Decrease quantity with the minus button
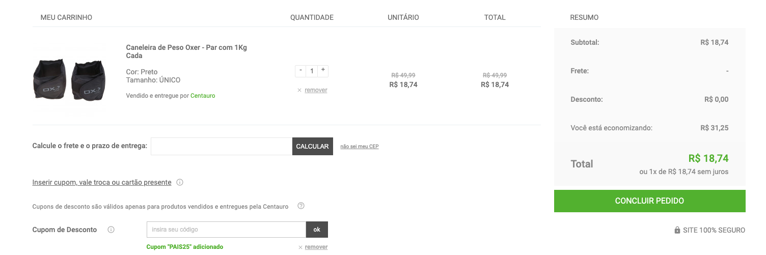This screenshot has width=766, height=255. point(300,71)
